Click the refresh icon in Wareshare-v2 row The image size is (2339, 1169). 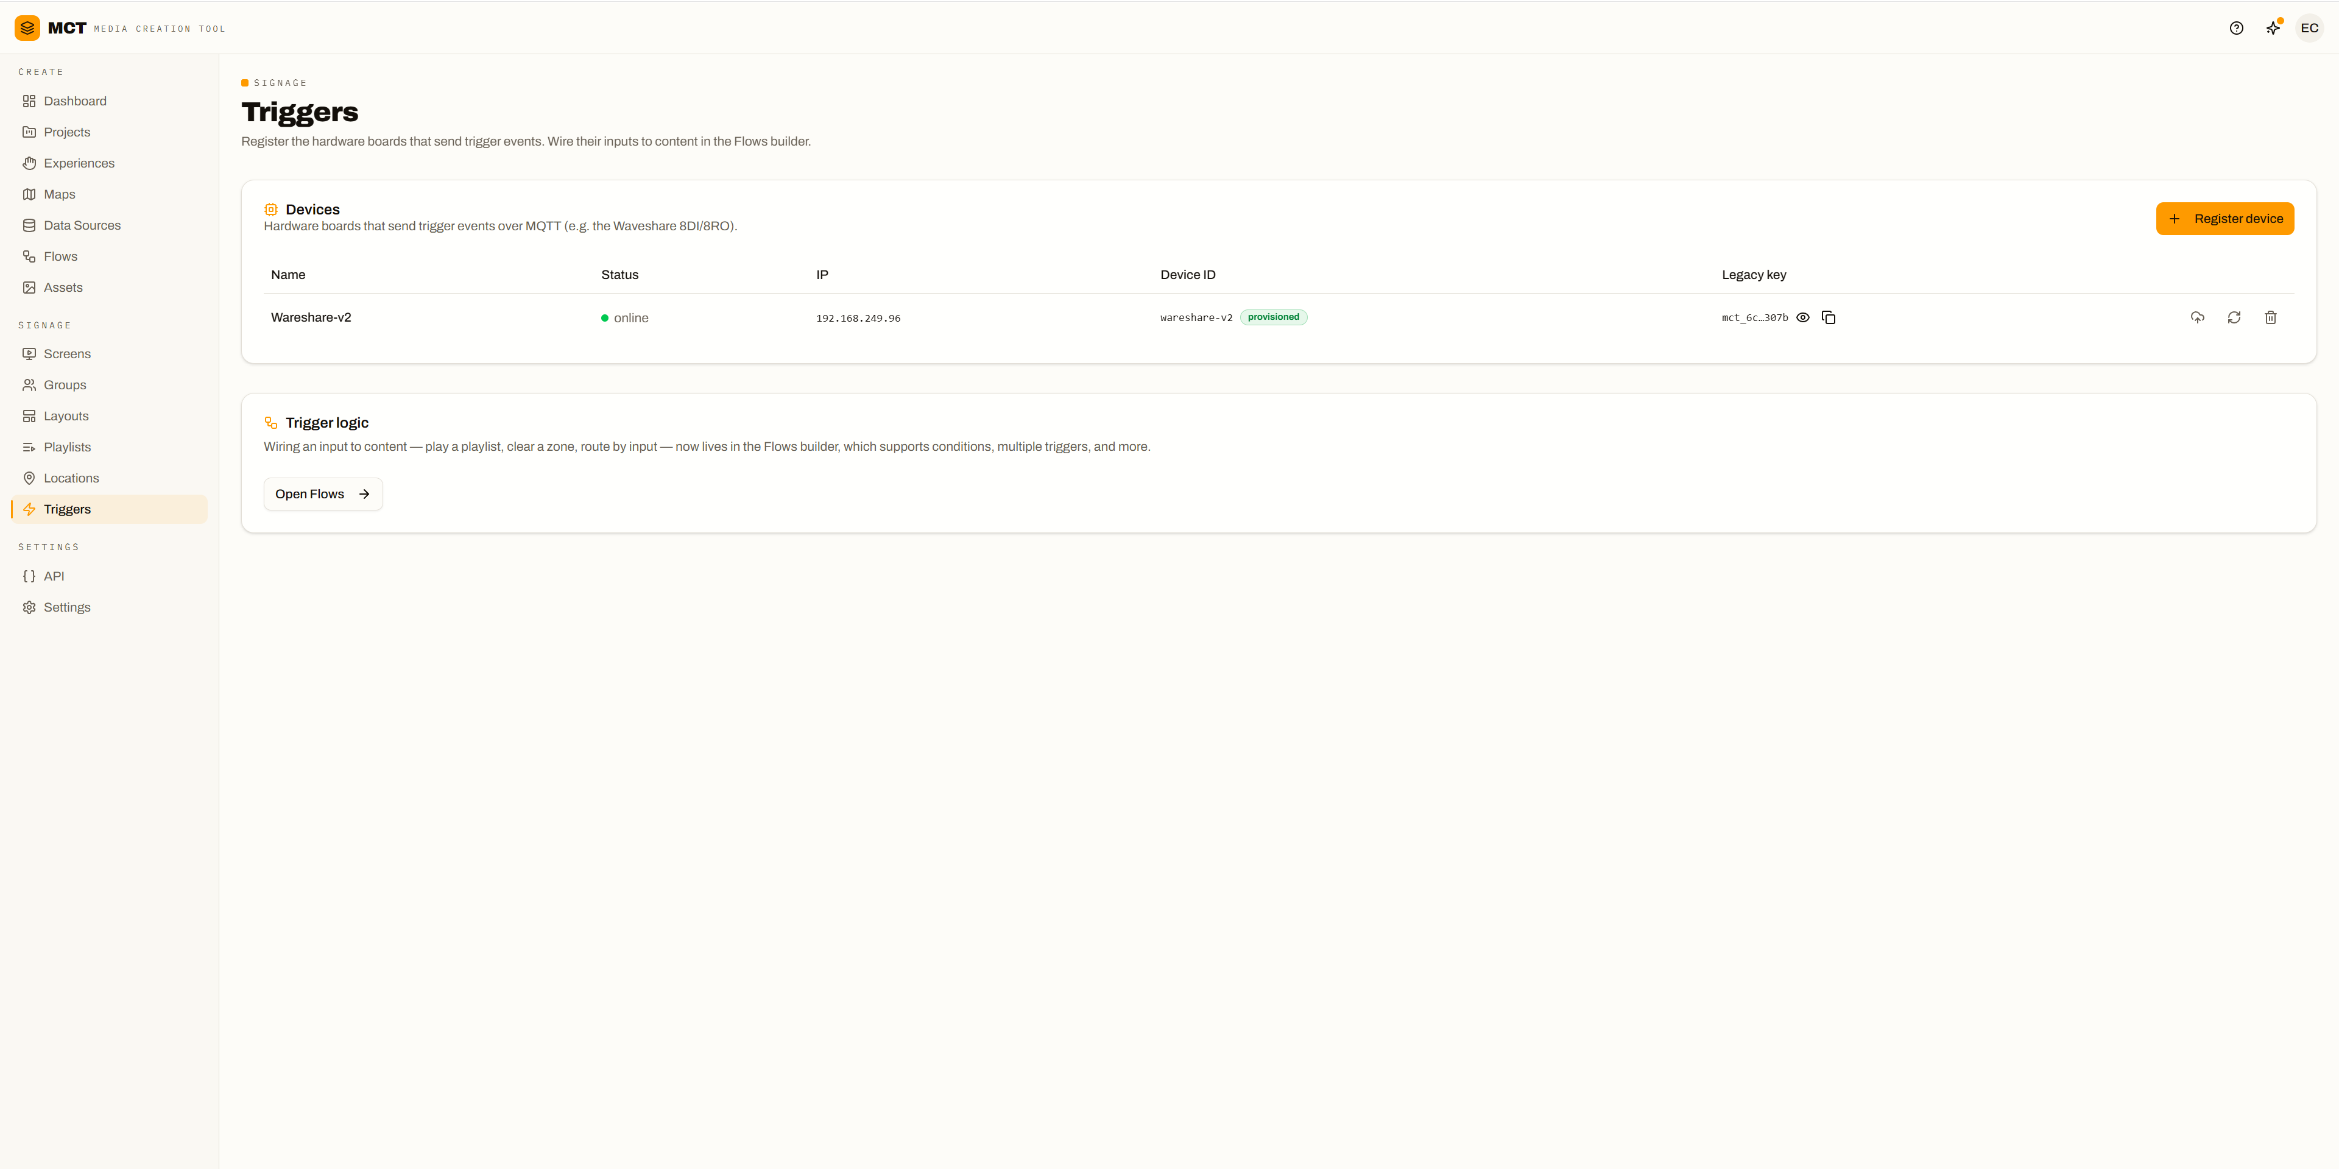pos(2234,317)
